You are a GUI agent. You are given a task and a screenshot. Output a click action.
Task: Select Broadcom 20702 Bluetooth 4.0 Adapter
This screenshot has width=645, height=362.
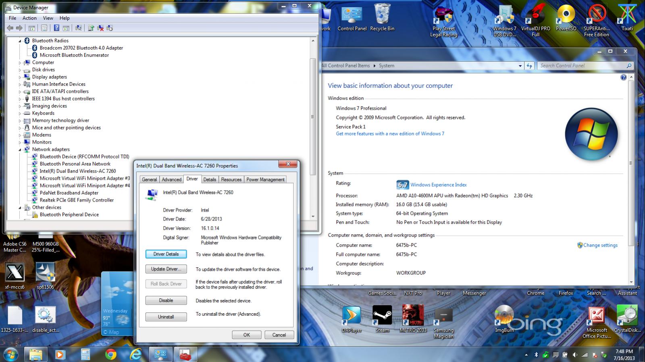81,48
